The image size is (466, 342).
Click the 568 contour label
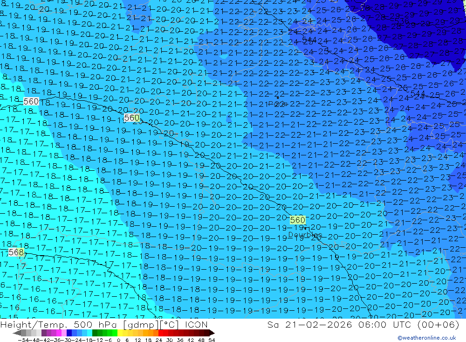[16, 252]
